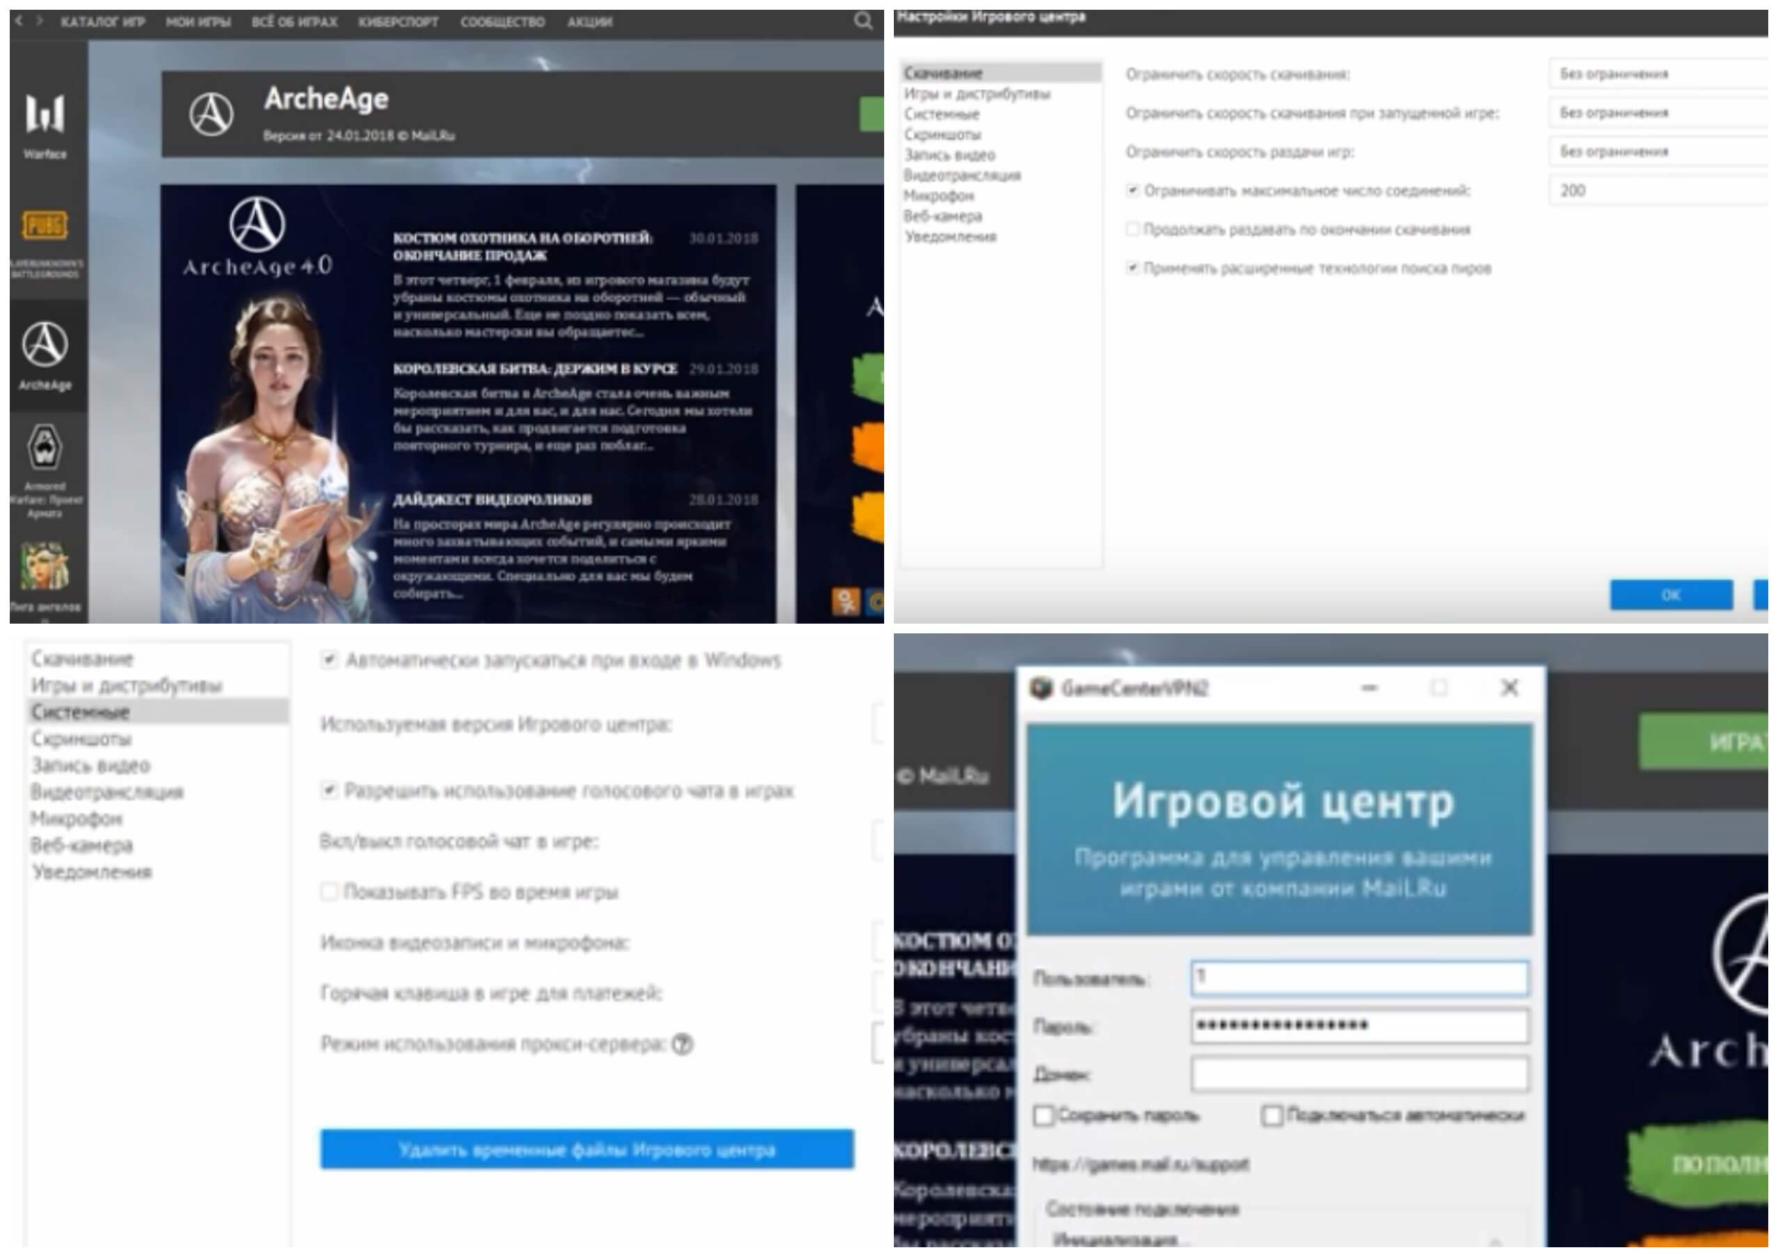This screenshot has height=1257, width=1778.
Task: Open the МОИ ИГРЫ menu
Action: (198, 22)
